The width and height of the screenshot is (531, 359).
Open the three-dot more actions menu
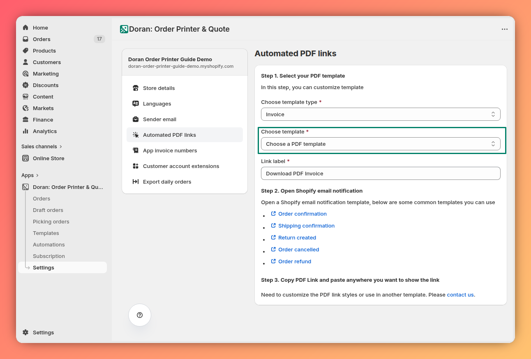click(x=505, y=29)
